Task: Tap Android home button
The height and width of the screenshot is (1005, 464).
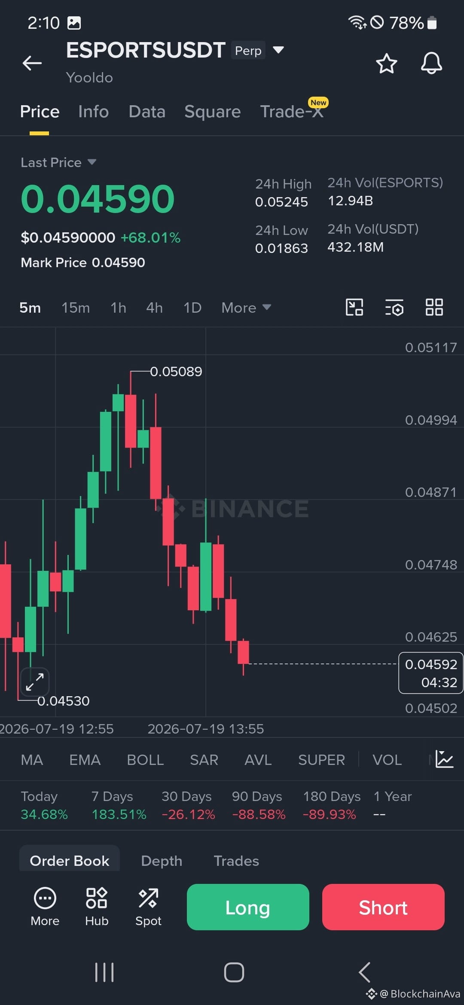Action: point(234,972)
